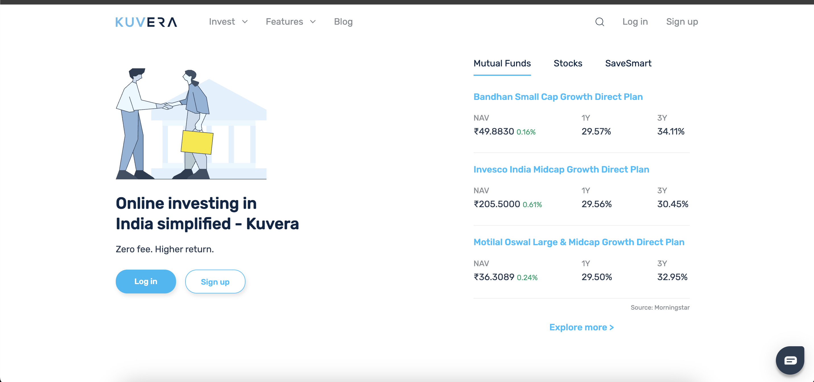814x382 pixels.
Task: Click the 0.16% daily change value
Action: 526,132
